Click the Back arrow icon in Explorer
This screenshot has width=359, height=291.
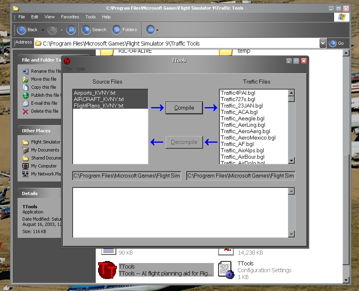click(22, 30)
